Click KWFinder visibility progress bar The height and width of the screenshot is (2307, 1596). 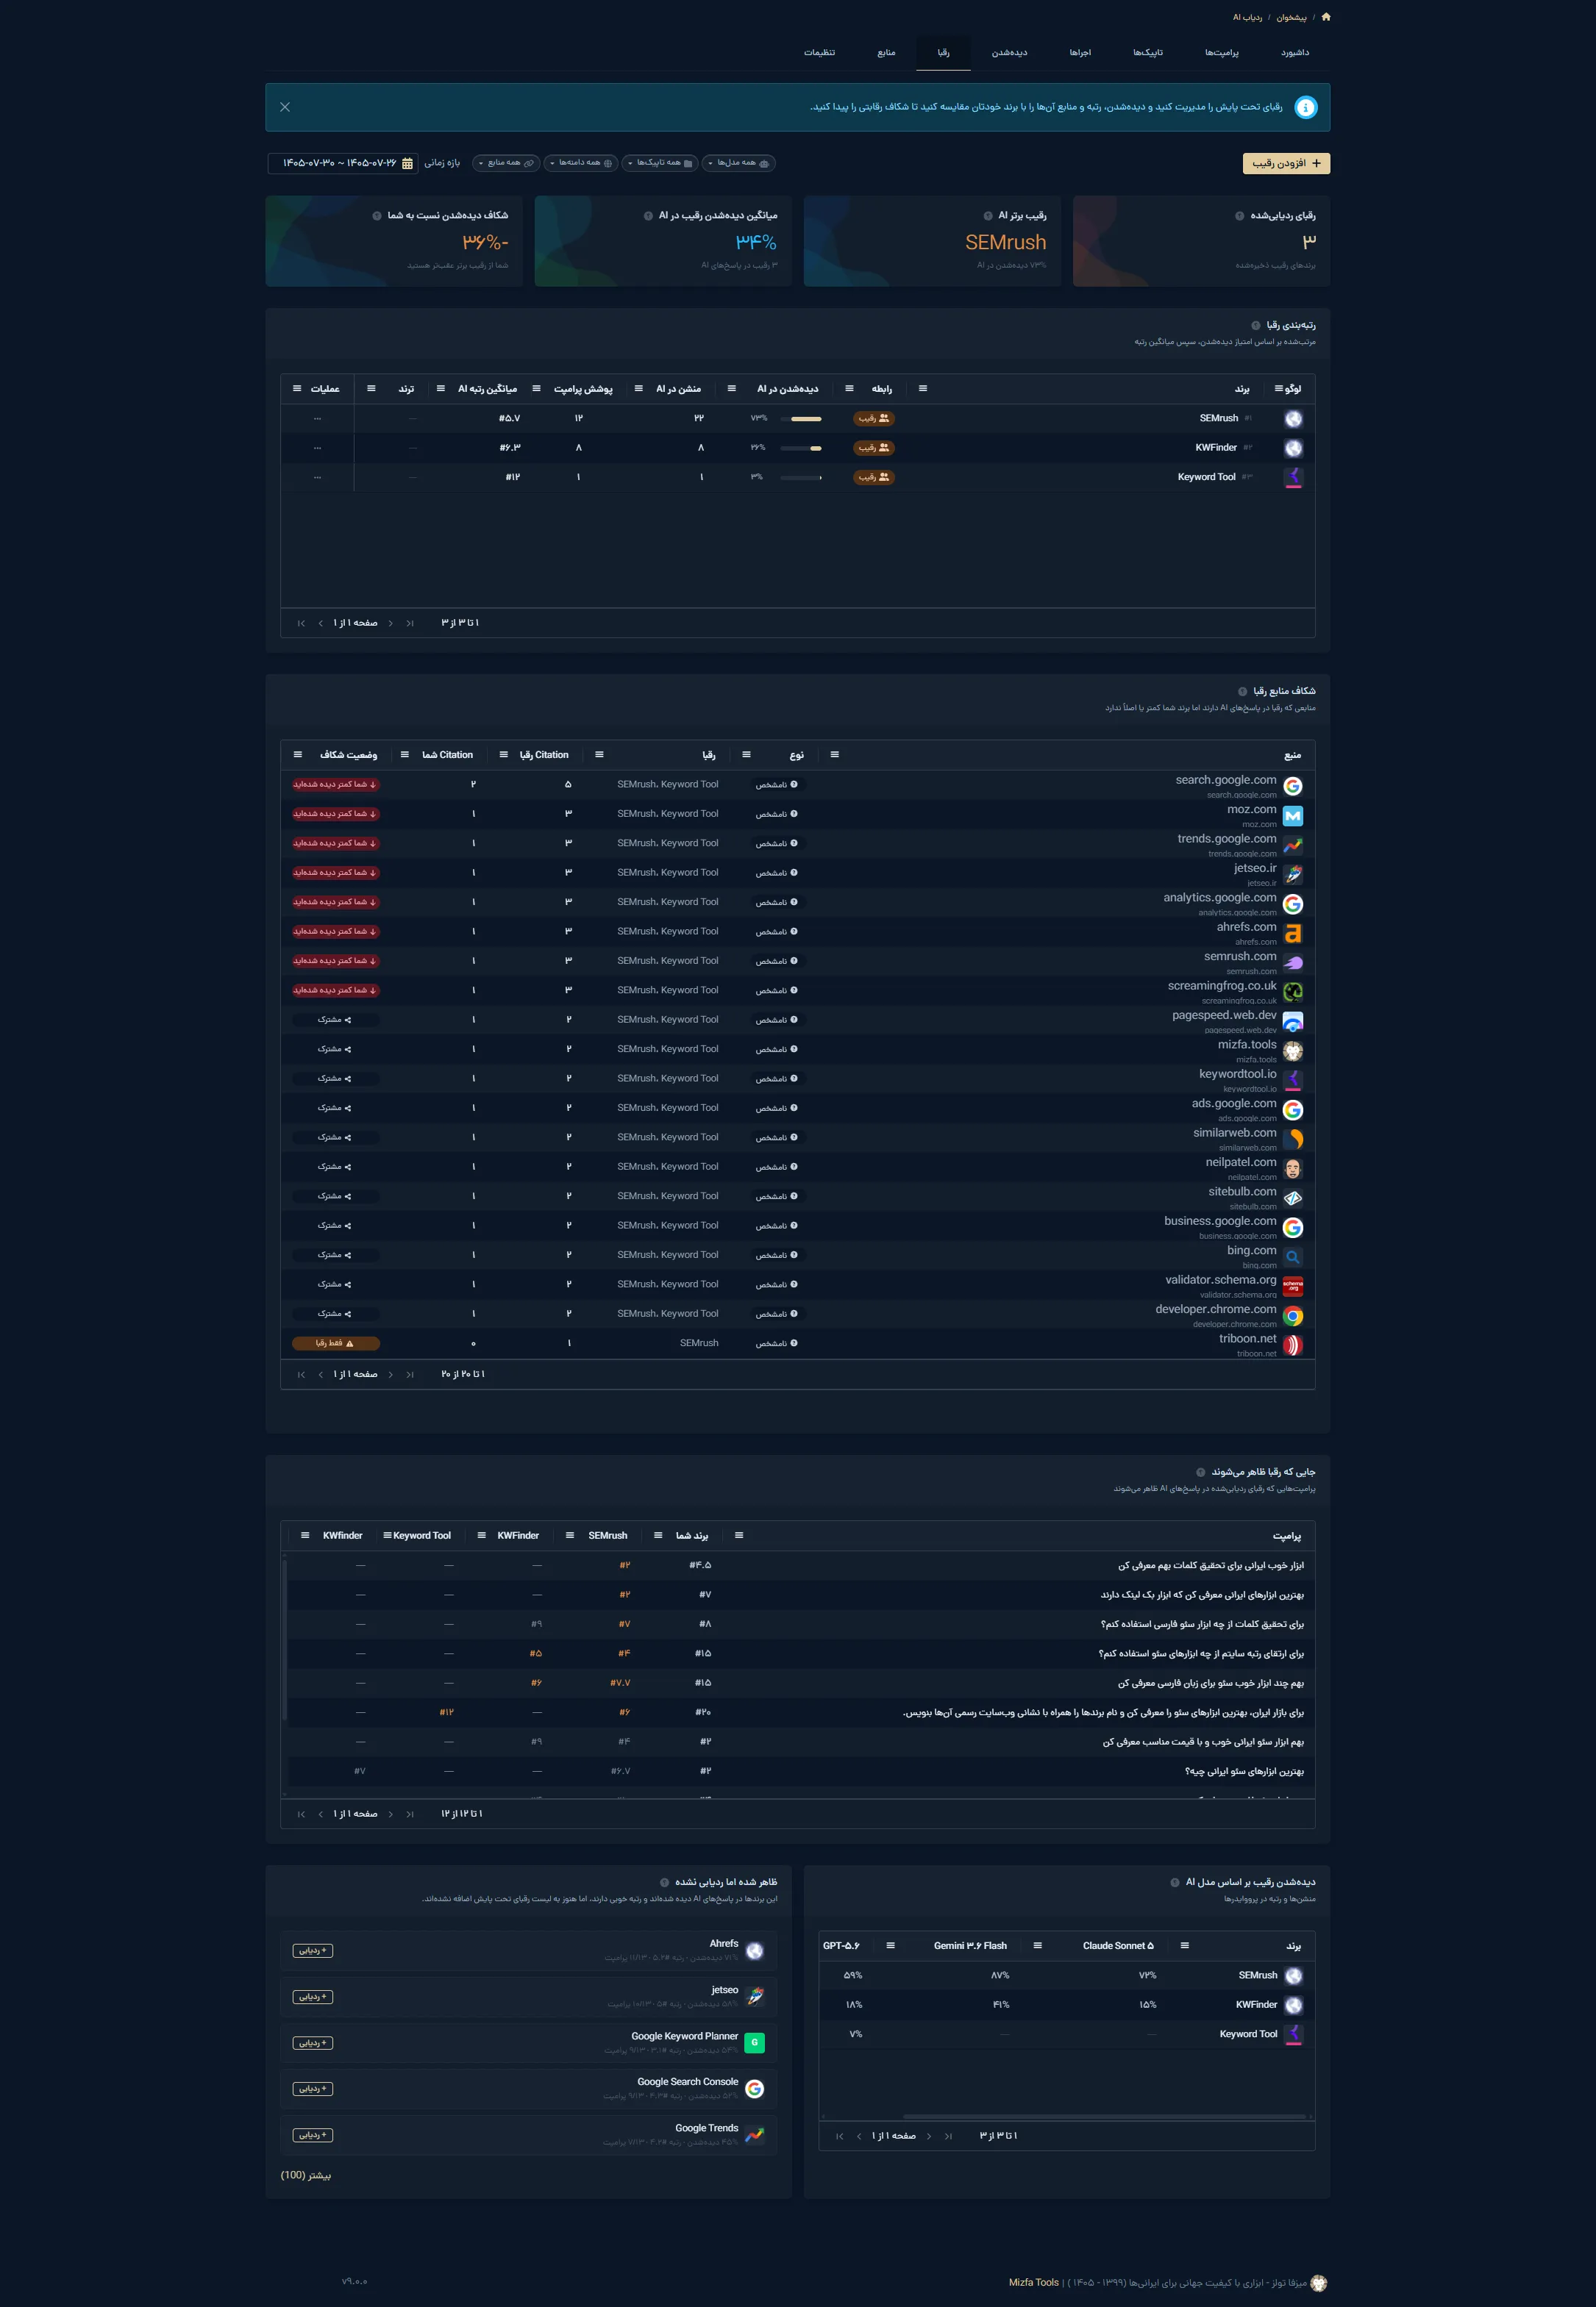[x=800, y=448]
